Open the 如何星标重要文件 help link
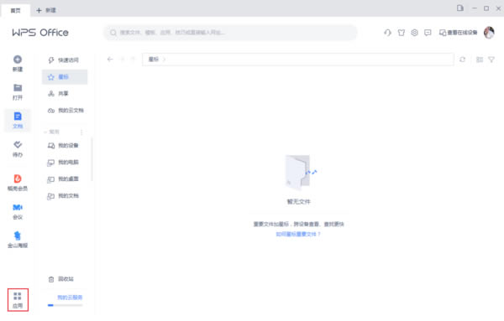The width and height of the screenshot is (504, 321). coord(298,234)
